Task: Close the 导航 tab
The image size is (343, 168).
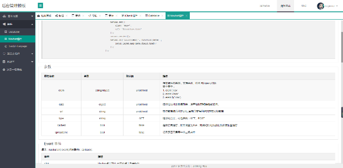Action: click(x=100, y=16)
